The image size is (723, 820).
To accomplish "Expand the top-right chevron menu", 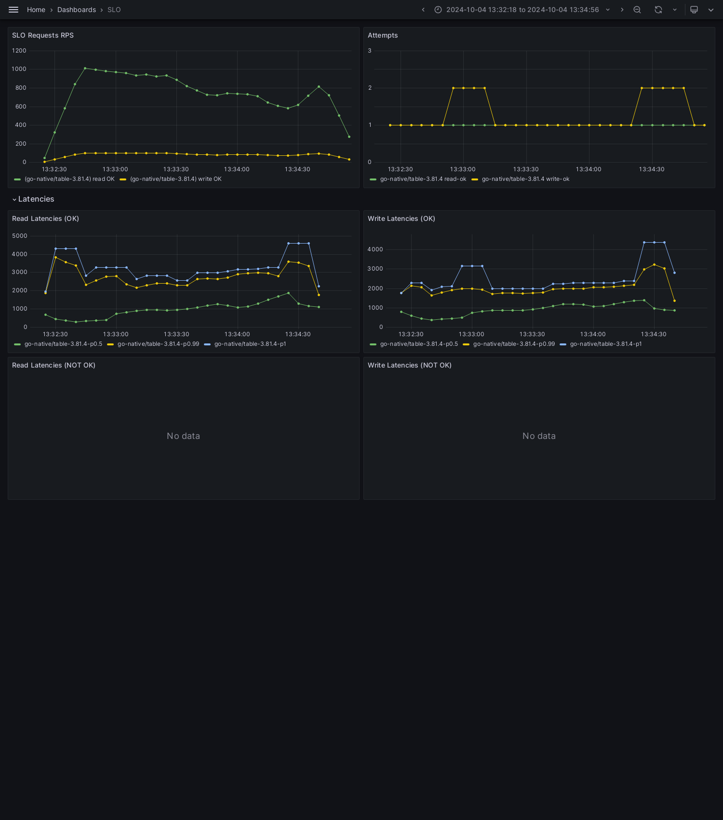I will point(711,10).
